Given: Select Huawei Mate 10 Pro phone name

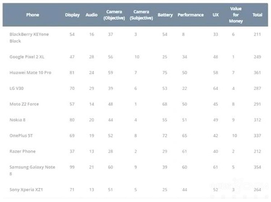Looking at the screenshot, I should click(x=30, y=73).
